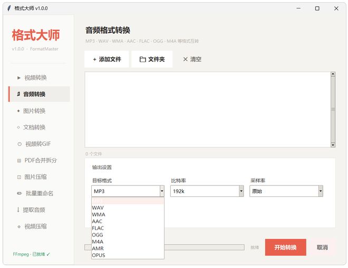Open the 比特率 192k dropdown

tap(207, 191)
